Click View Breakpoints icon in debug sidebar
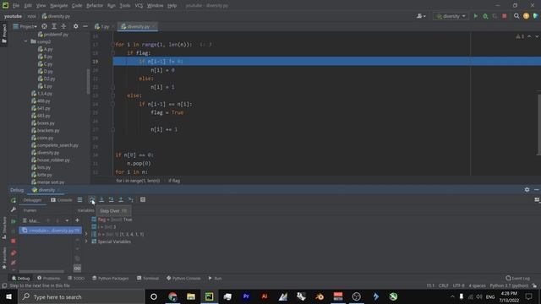 point(14,253)
